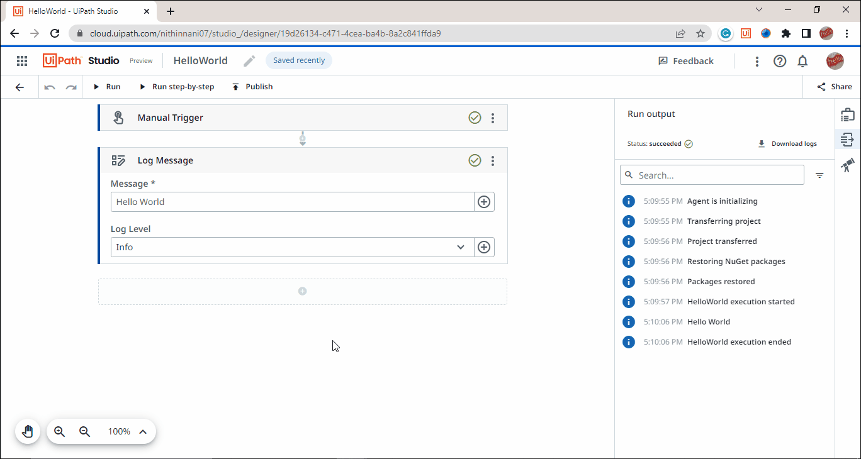Select the 'Transferring project' log entry

724,221
